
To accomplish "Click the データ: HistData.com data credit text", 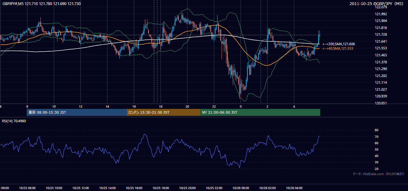I will (378, 174).
